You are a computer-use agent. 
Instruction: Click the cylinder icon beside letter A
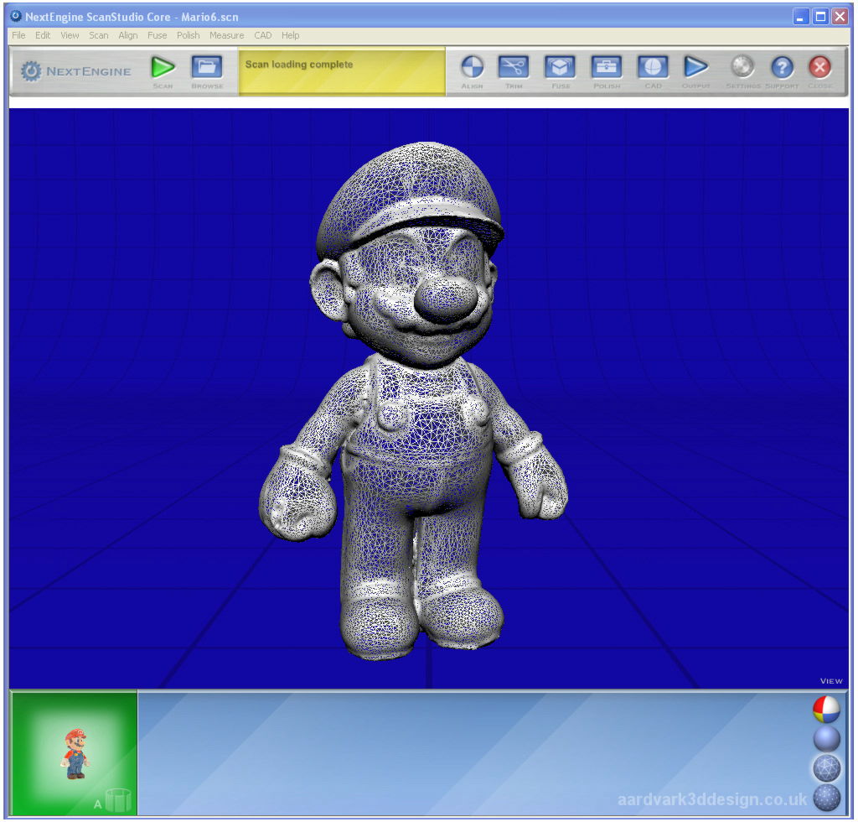tap(117, 800)
